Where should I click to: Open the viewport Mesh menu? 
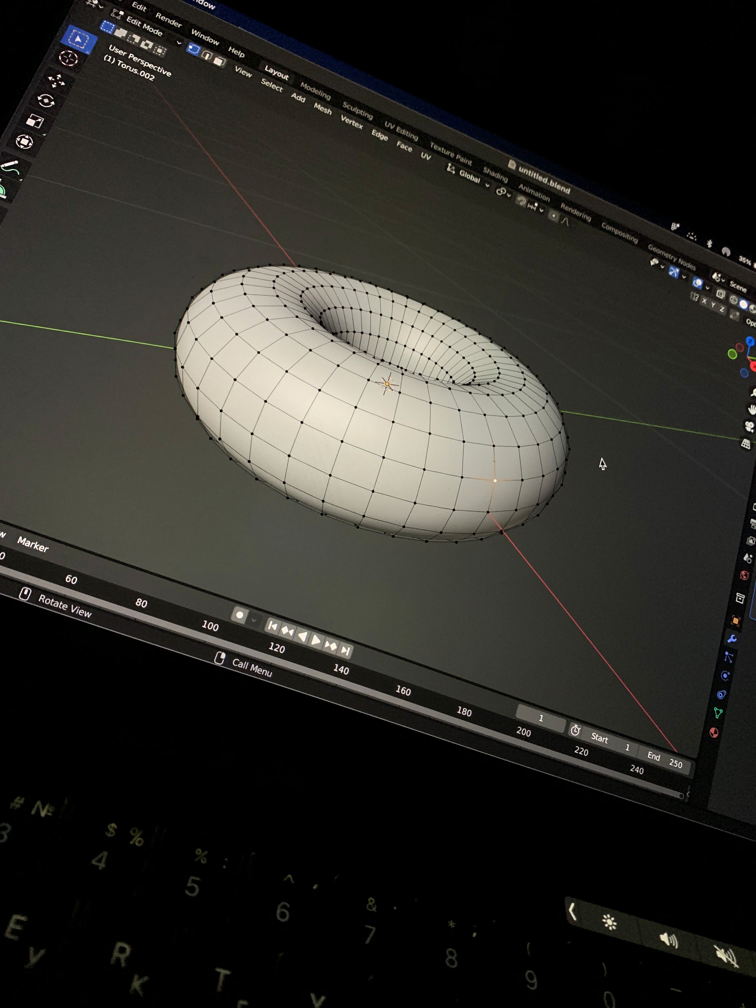[323, 108]
